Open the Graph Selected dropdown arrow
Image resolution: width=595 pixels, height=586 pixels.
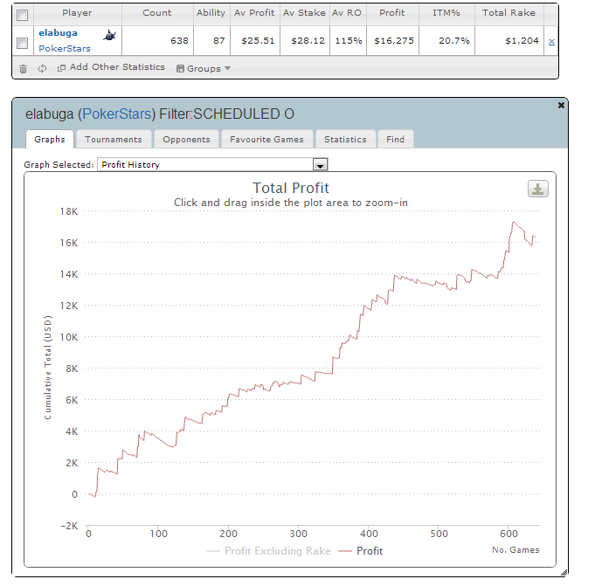coord(321,164)
